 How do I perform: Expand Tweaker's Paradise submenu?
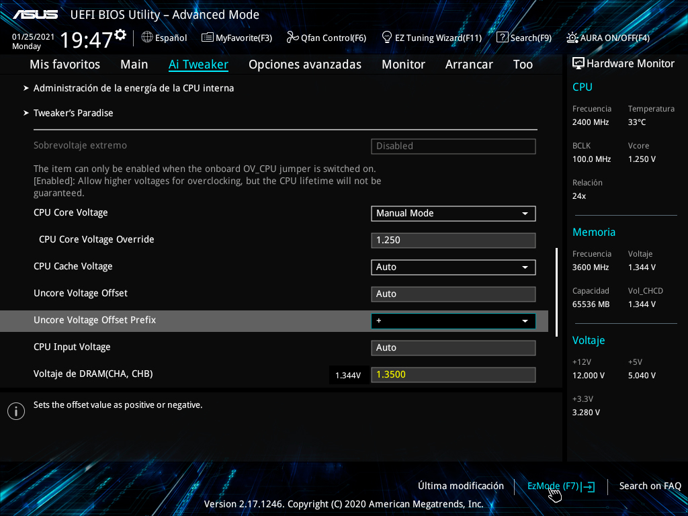[73, 113]
